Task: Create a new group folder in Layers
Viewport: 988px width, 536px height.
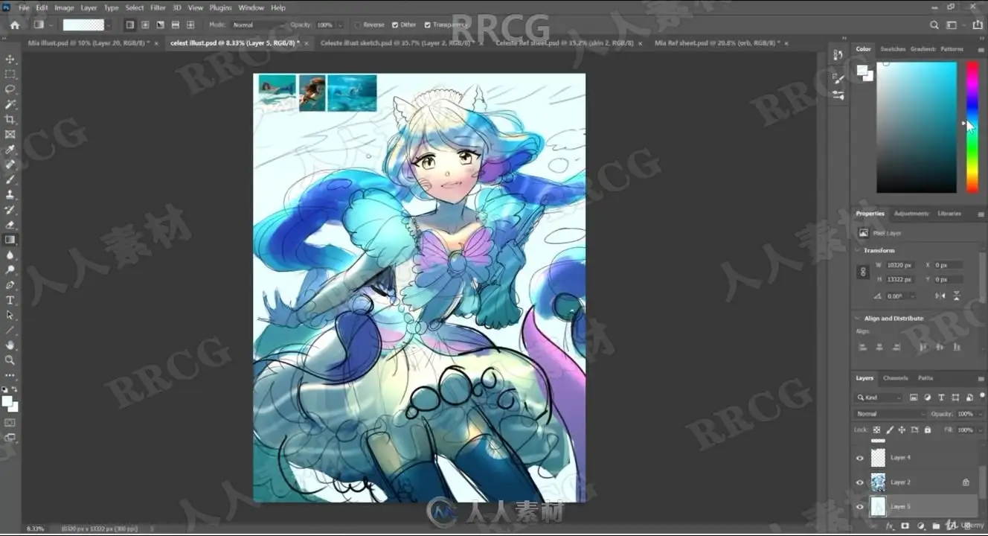Action: pyautogui.click(x=935, y=526)
